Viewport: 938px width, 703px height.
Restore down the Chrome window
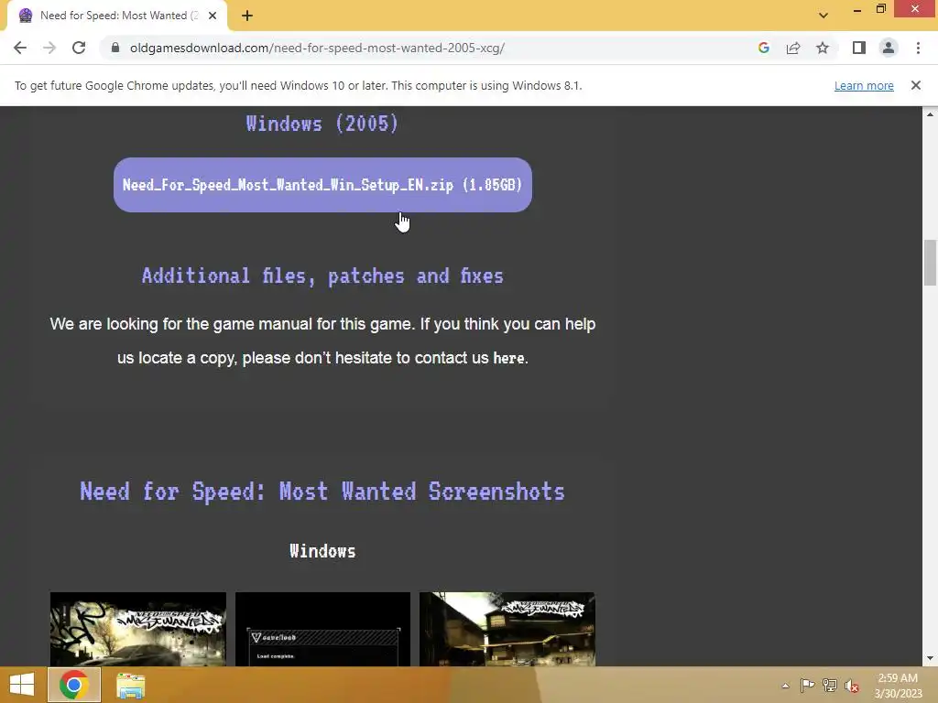[880, 9]
